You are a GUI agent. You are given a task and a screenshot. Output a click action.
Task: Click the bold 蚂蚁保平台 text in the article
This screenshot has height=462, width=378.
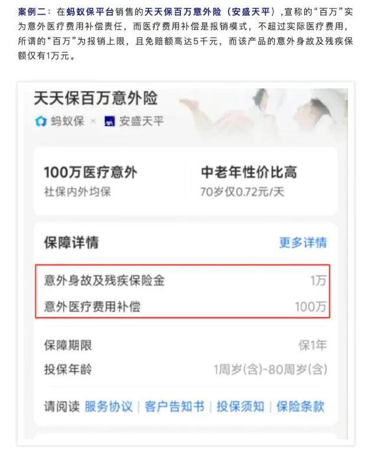pyautogui.click(x=90, y=12)
